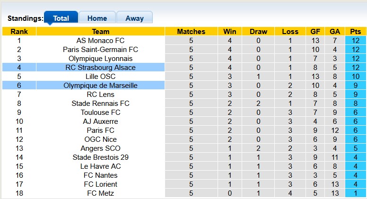Select the Away standings tab
The image size is (367, 199).
tap(134, 18)
